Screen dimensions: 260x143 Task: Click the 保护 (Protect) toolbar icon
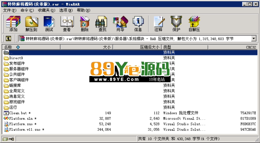pos(176,24)
